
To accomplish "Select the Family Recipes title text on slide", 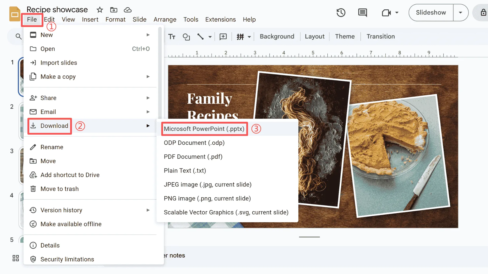I will click(x=212, y=106).
